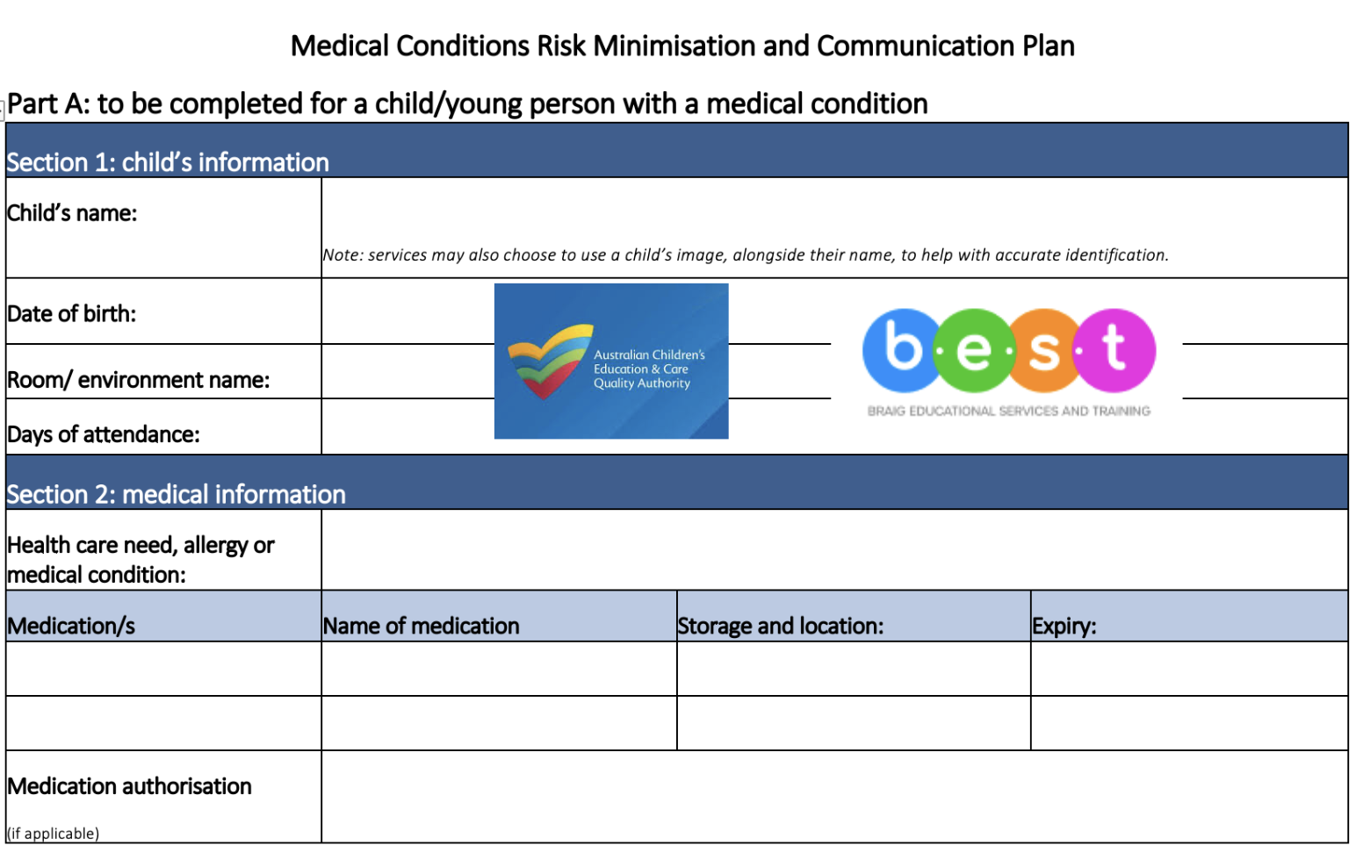Image resolution: width=1356 pixels, height=867 pixels.
Task: Click the first empty Name of medication cell
Action: pyautogui.click(x=499, y=670)
